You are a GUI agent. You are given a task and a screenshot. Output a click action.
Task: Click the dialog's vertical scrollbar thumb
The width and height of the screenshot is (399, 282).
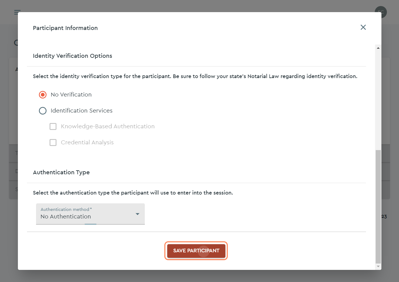pyautogui.click(x=378, y=207)
